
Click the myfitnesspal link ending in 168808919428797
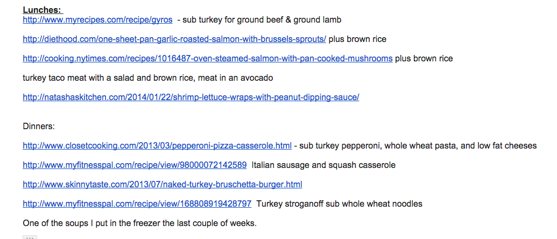pyautogui.click(x=137, y=204)
